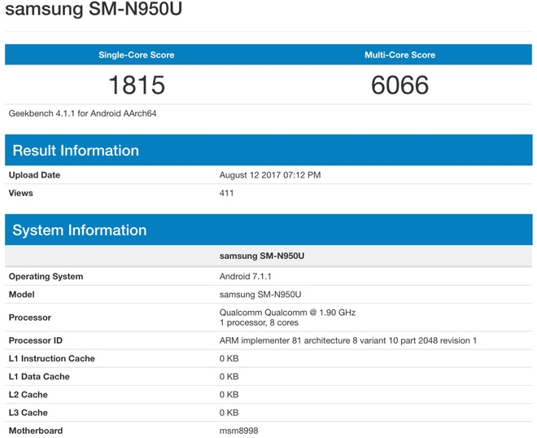Select the 'ARM implementer 81 architecture 8' value
This screenshot has height=438, width=537.
tap(348, 340)
